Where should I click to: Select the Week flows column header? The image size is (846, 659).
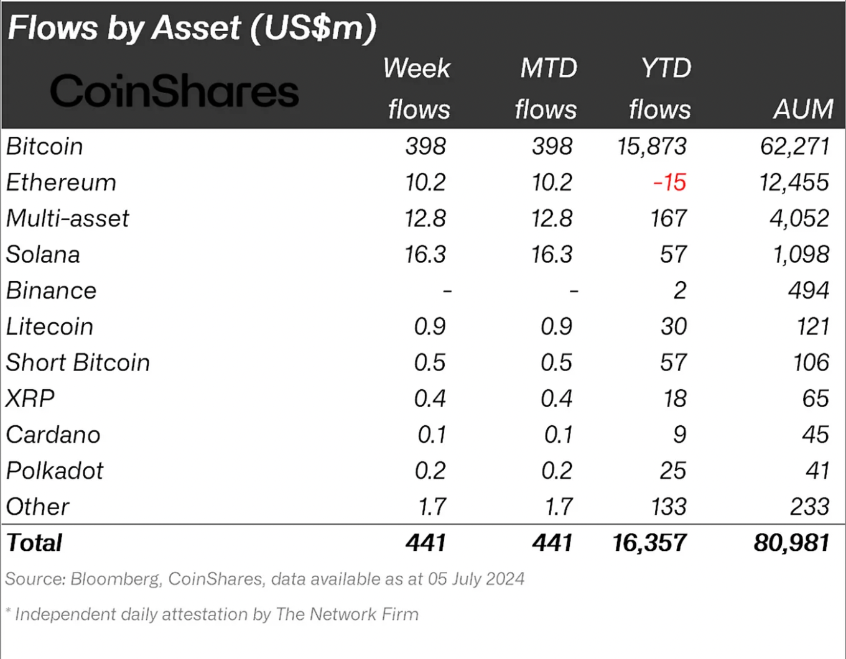point(417,88)
